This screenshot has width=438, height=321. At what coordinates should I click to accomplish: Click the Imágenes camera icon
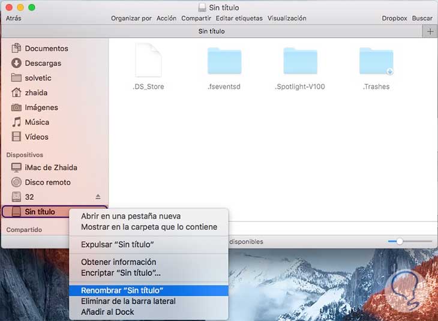[16, 107]
